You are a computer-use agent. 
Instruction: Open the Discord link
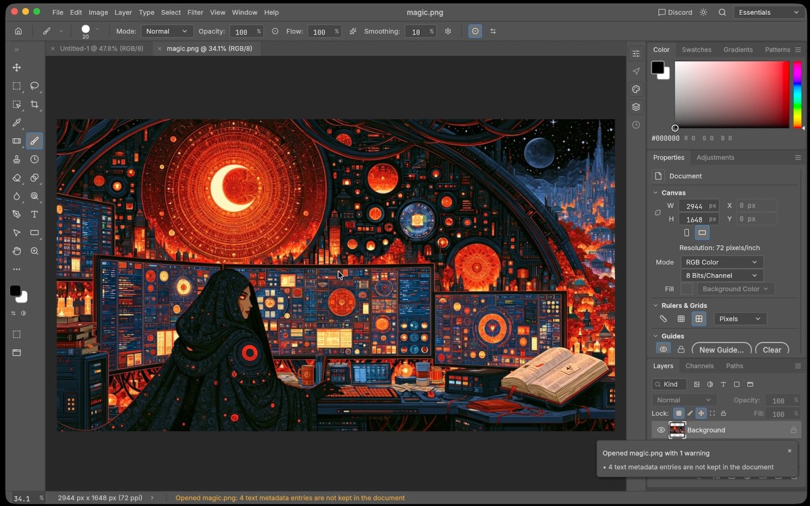675,12
